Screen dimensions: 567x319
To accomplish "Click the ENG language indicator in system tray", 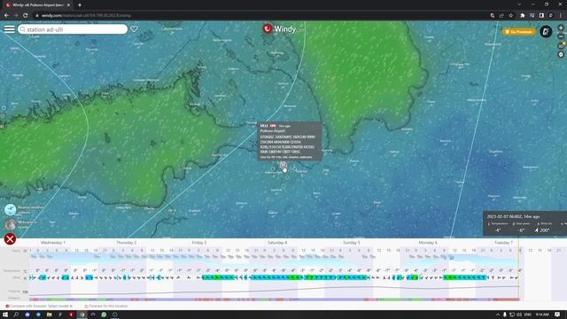I will [528, 315].
